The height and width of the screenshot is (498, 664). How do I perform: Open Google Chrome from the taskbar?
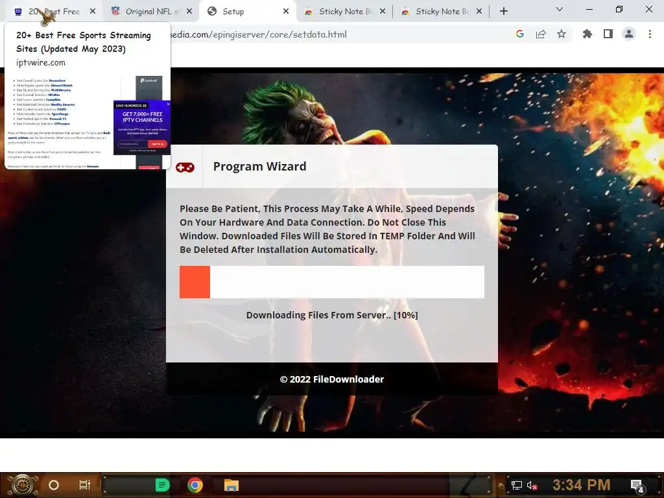[195, 485]
